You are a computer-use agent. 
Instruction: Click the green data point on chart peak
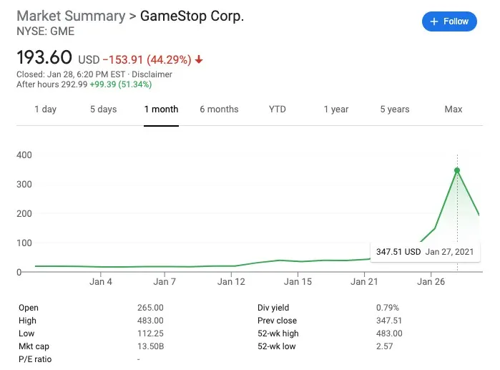tap(457, 170)
